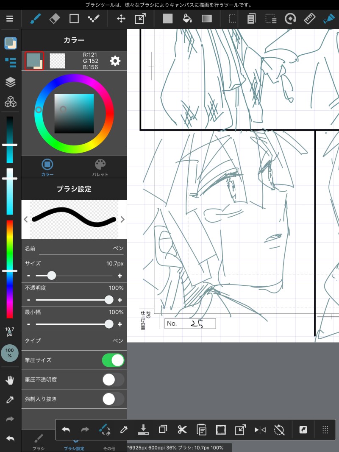Select the Hand pan tool
Screen dimensions: 339x452
10,380
